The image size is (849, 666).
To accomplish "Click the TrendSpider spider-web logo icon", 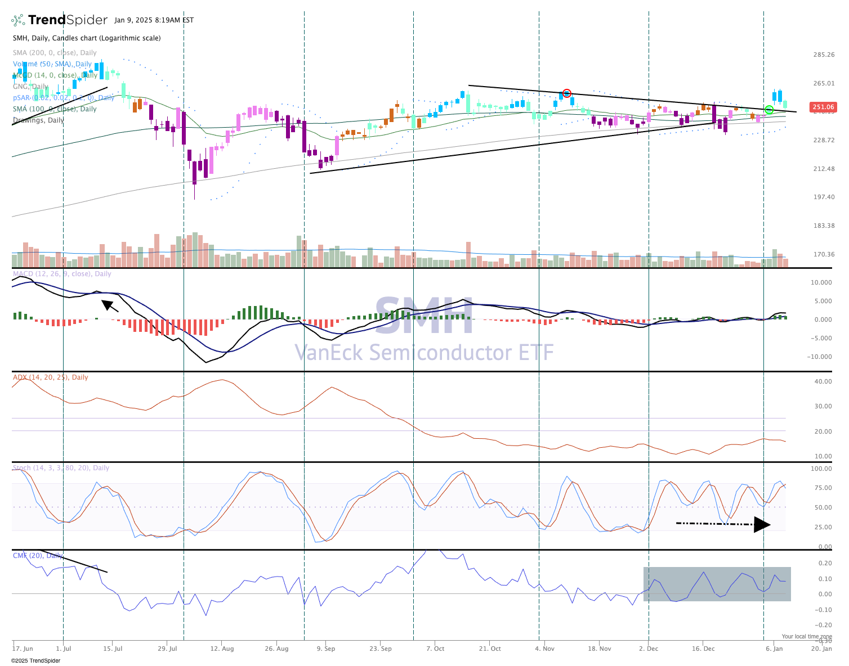I will 18,20.
